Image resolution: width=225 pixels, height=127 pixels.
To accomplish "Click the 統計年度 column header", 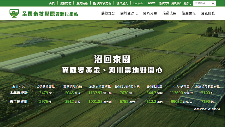I will click(19, 86).
